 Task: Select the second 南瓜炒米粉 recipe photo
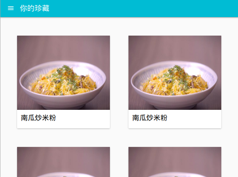tap(175, 73)
